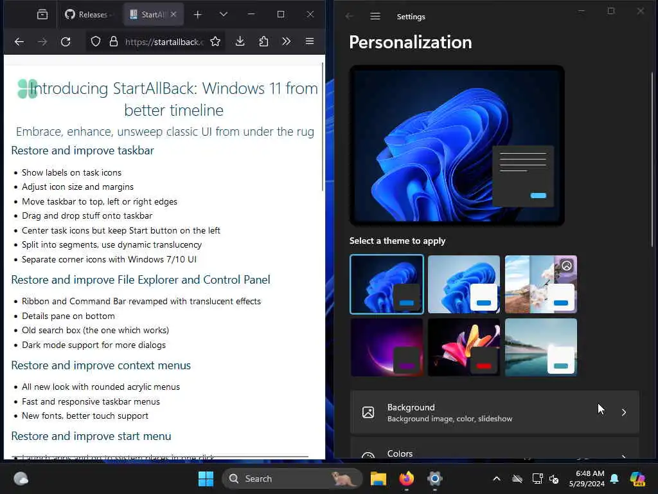The image size is (658, 494).
Task: Click 'Show labels on task icons' text
Action: point(71,172)
